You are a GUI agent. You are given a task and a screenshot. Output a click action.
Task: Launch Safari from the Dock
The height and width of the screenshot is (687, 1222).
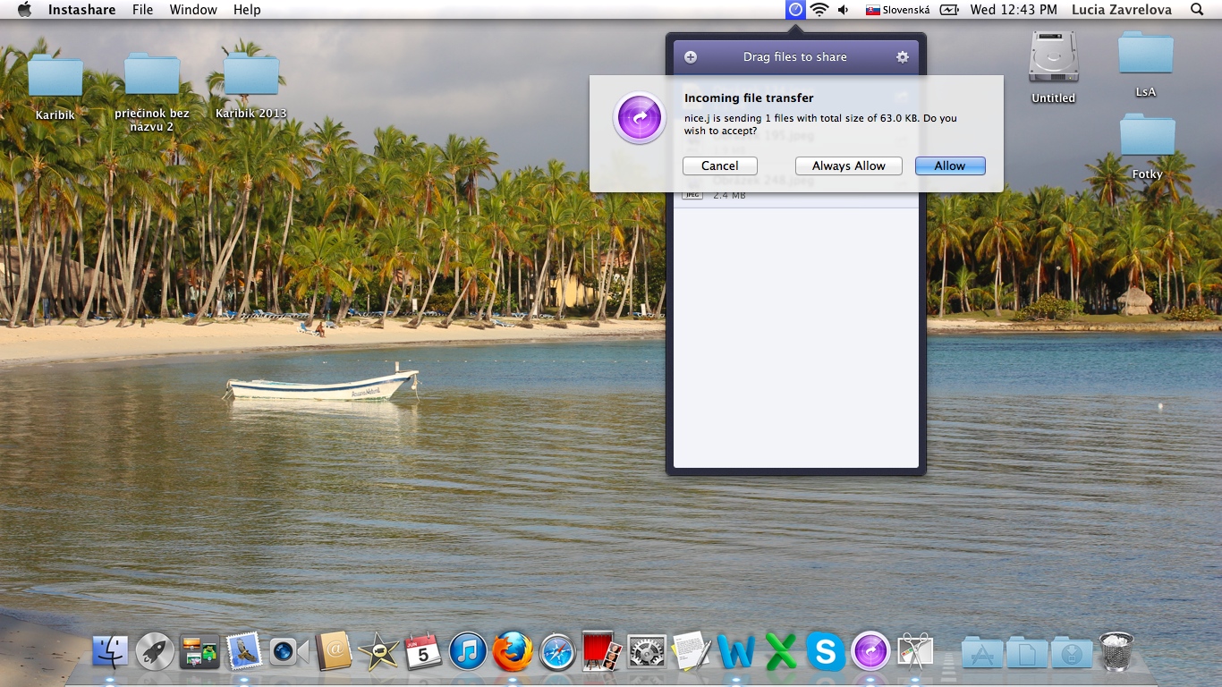tap(557, 651)
